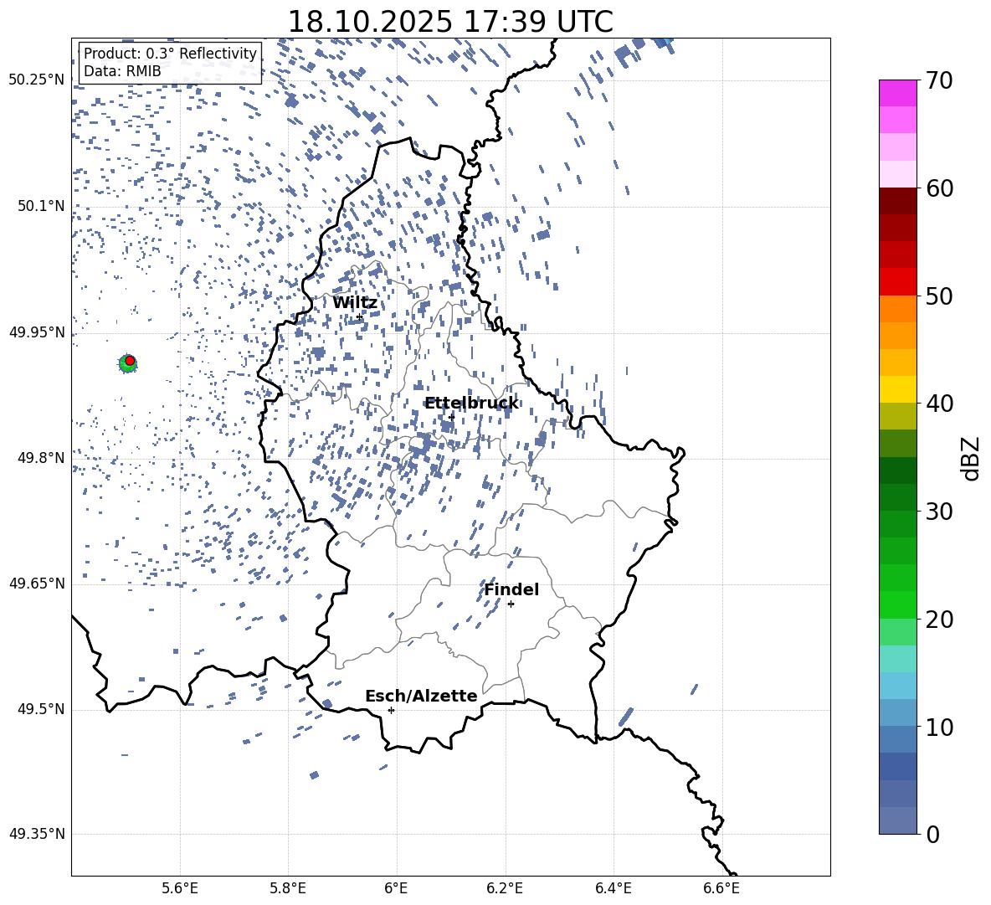Click the "Product: 0.3° Reflectivity" legend line
Screen dimensions: 991x905
tap(170, 53)
